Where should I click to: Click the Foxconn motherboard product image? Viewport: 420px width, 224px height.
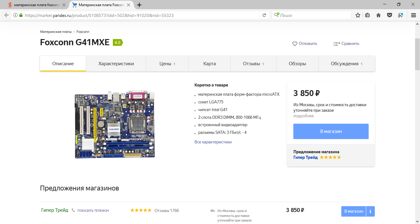click(x=115, y=124)
